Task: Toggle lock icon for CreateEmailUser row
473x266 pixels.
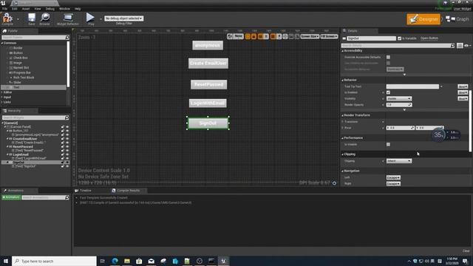Action: (63, 139)
